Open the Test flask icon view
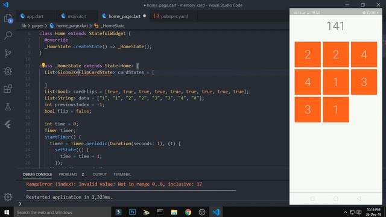Image resolution: width=386 pixels, height=217 pixels. pyautogui.click(x=8, y=107)
